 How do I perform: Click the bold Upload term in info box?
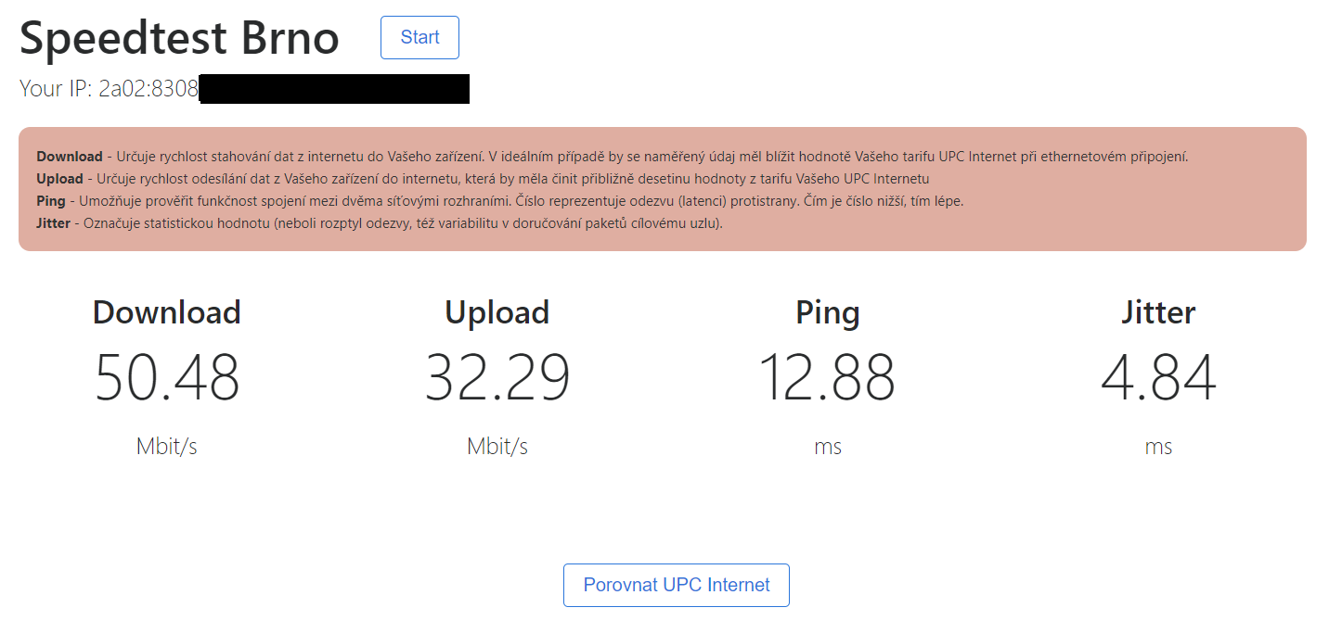point(59,179)
